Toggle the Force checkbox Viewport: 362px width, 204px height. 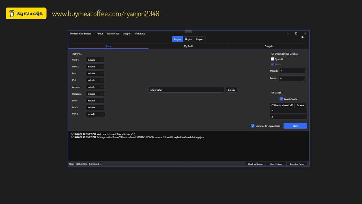272,64
